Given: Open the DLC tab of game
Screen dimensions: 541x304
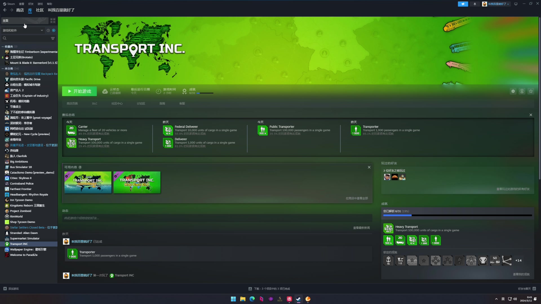Looking at the screenshot, I should coord(94,104).
